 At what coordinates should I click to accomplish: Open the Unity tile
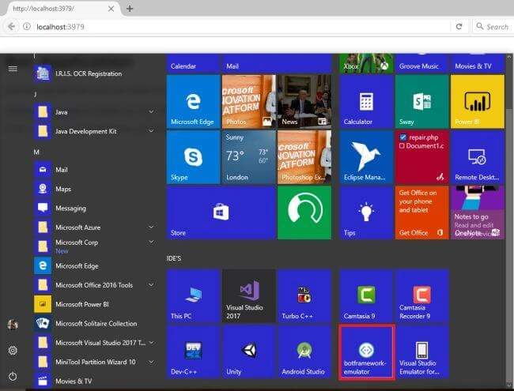(249, 352)
